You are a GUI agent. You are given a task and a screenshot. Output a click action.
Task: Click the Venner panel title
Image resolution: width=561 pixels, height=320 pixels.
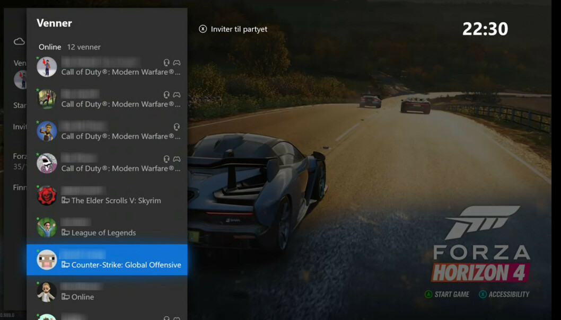tap(55, 23)
